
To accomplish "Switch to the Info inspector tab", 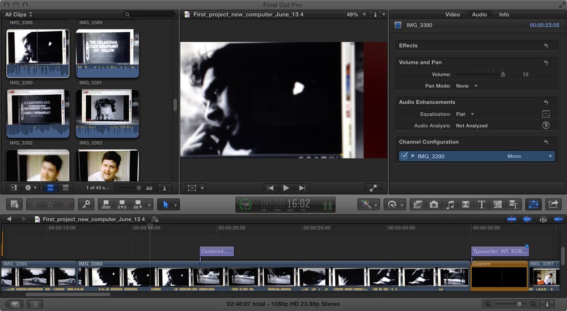I will coord(503,14).
